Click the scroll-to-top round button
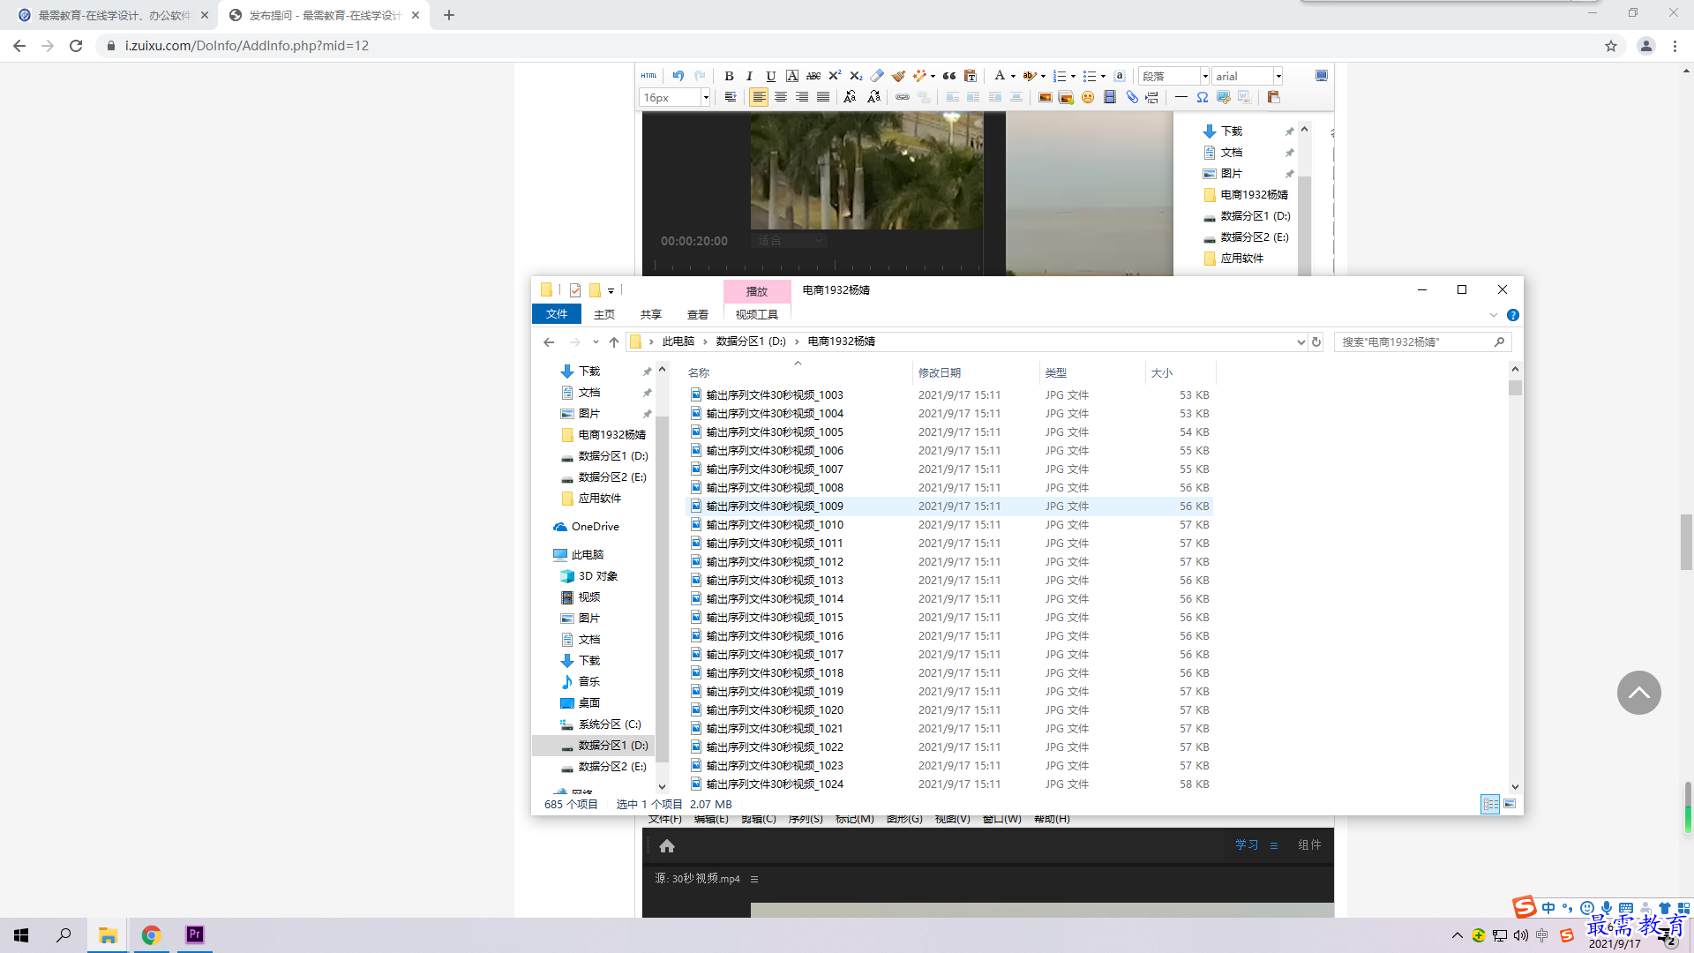 coord(1638,693)
